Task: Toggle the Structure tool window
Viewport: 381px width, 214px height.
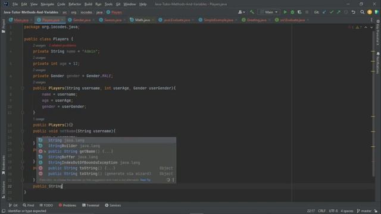Action: (x=3, y=190)
